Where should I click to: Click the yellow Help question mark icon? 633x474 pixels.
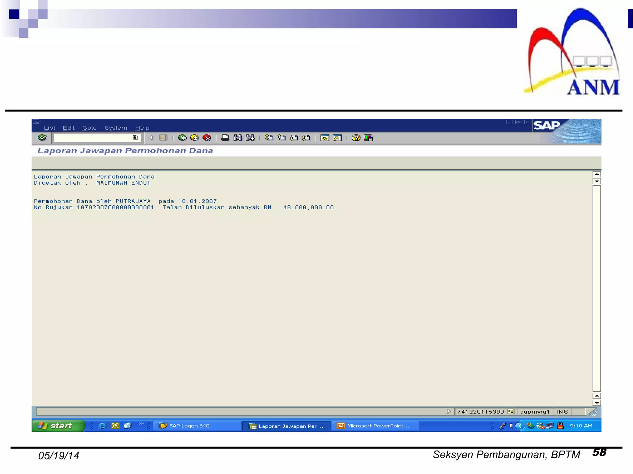[356, 138]
